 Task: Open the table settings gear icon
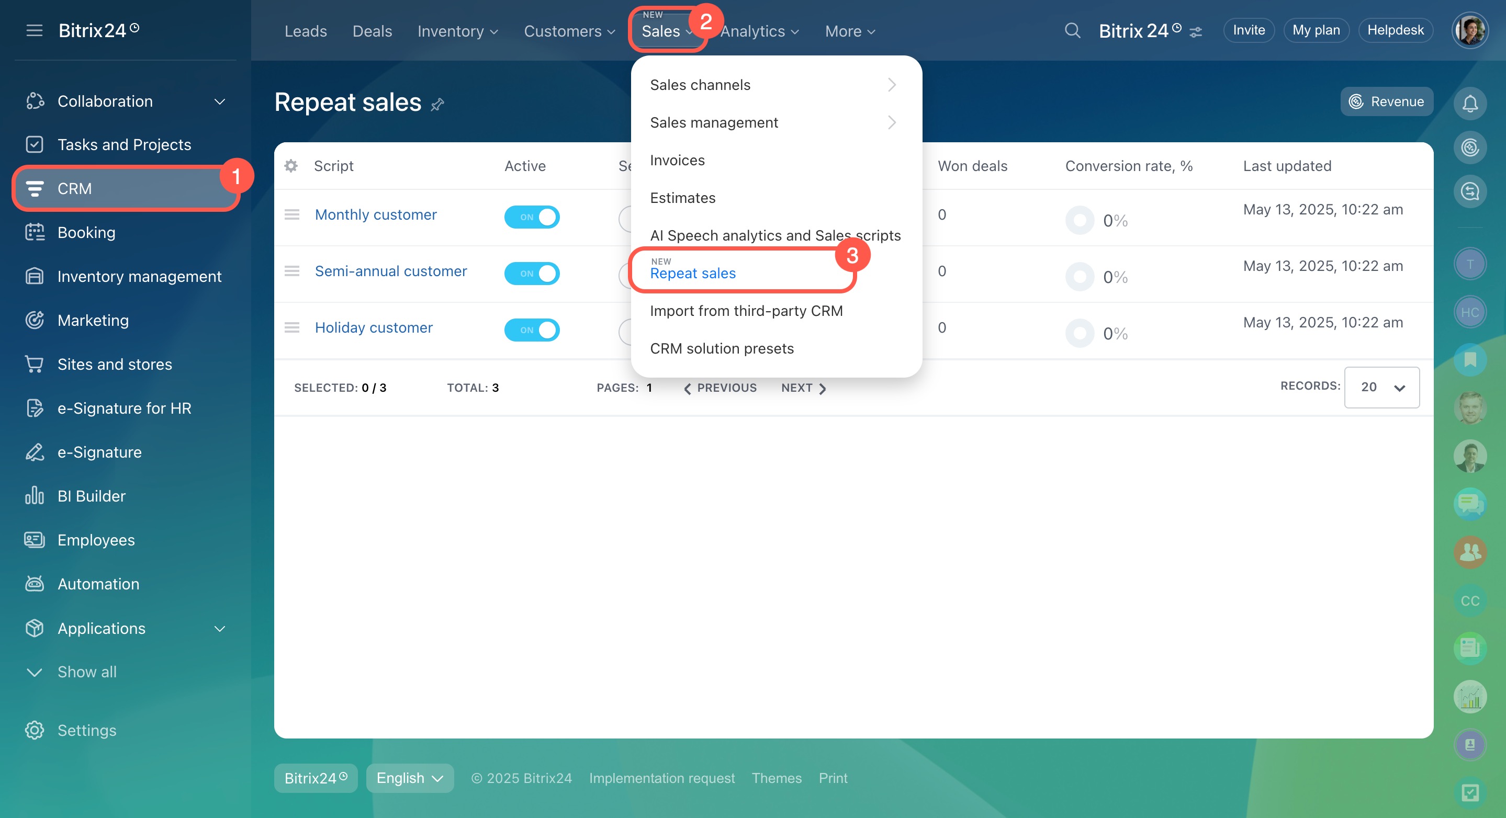click(x=291, y=166)
